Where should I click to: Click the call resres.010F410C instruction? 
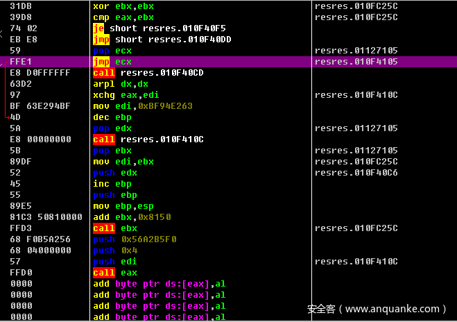[x=148, y=139]
